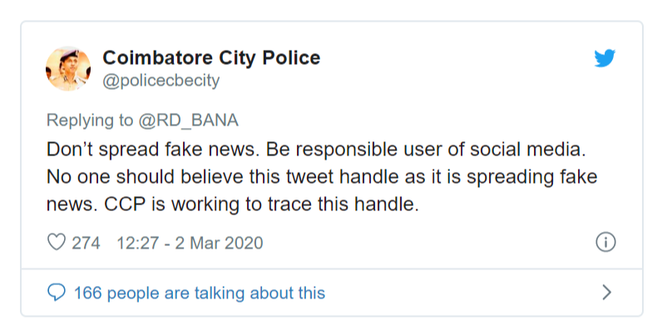The width and height of the screenshot is (672, 330).
Task: Open the 12:27 tweet timestamp
Action: (190, 243)
